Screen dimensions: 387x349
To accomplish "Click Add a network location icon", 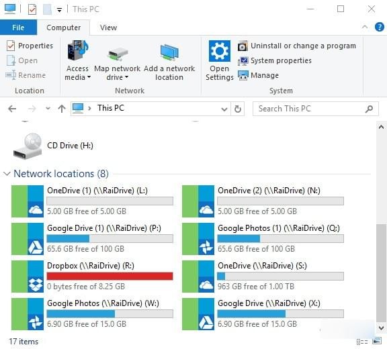I will tap(169, 52).
